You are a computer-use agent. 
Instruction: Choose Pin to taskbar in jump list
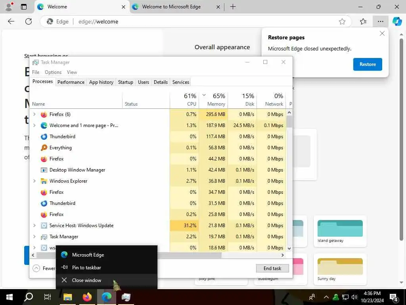click(107, 268)
